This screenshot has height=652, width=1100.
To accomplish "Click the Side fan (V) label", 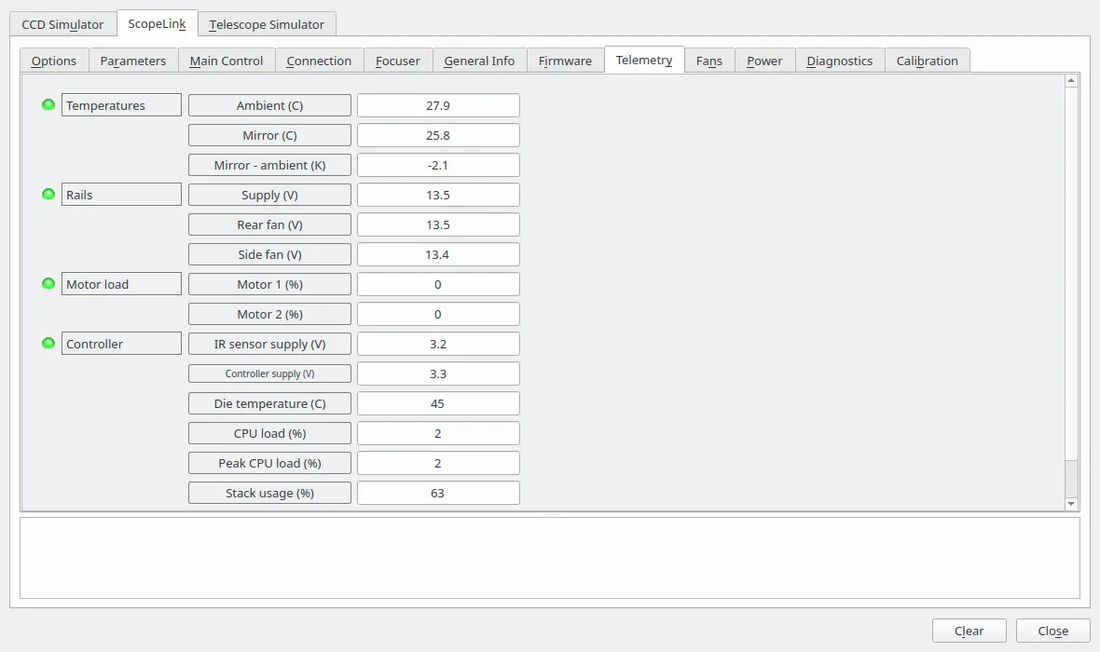I will click(270, 254).
